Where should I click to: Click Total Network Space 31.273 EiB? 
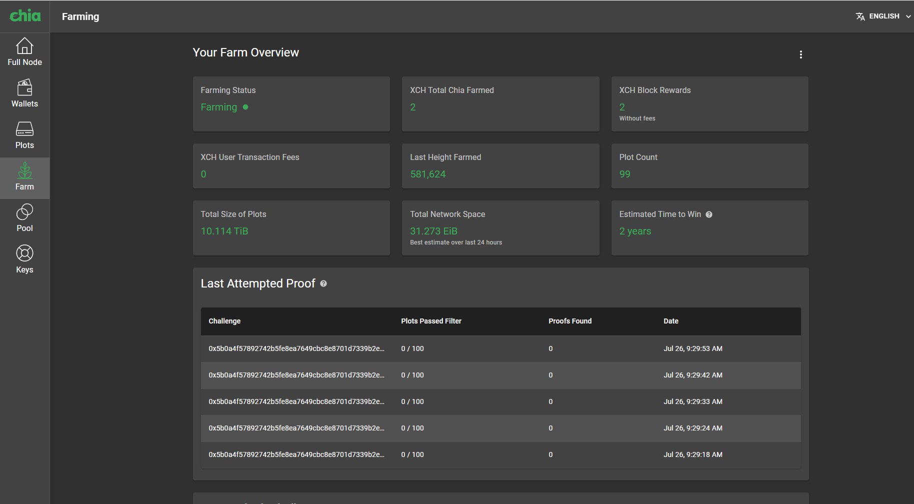433,231
